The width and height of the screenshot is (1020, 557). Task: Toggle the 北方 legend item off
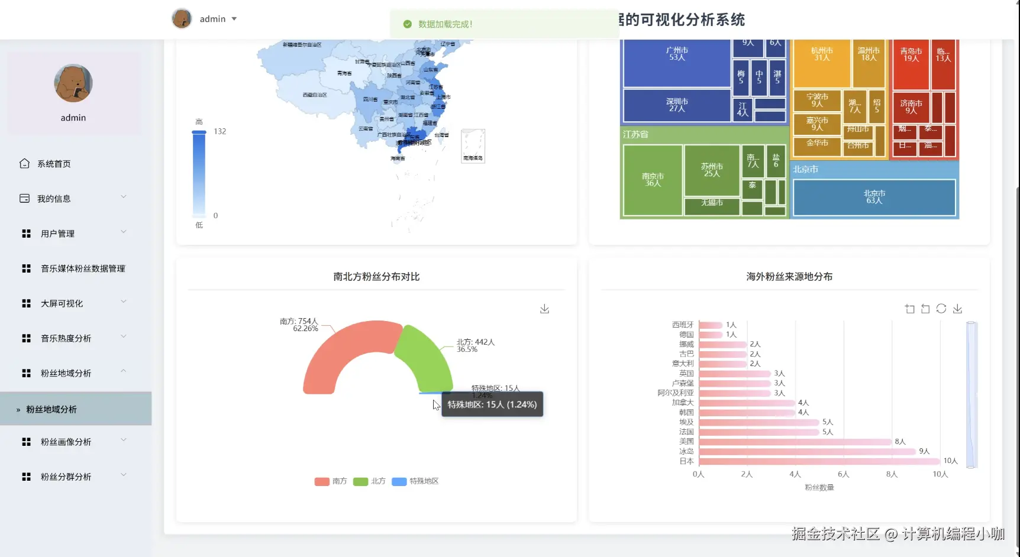point(370,481)
